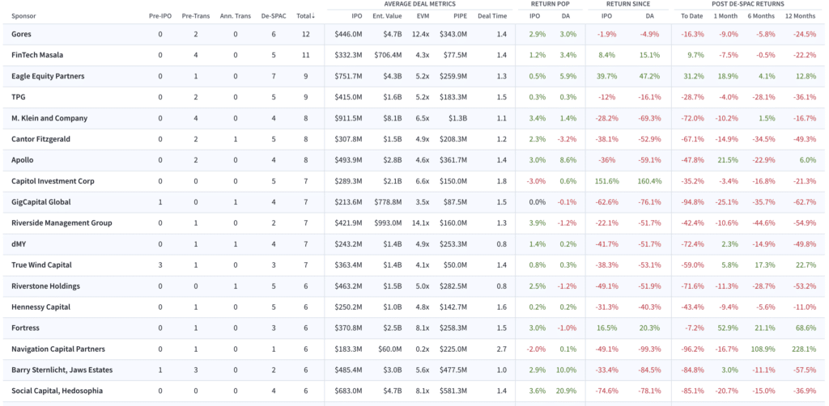Sort table by Sponsor column header

[23, 16]
